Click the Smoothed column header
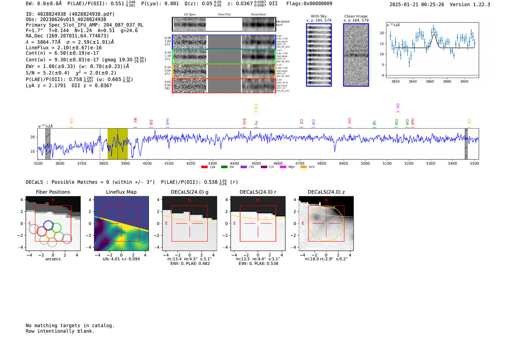Screen dimensions: 516x351 258,15
